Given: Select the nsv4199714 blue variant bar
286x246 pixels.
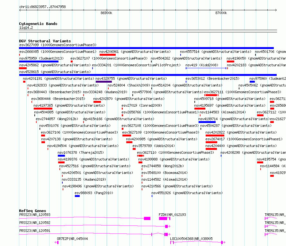Looking at the screenshot, I should coord(207,122).
